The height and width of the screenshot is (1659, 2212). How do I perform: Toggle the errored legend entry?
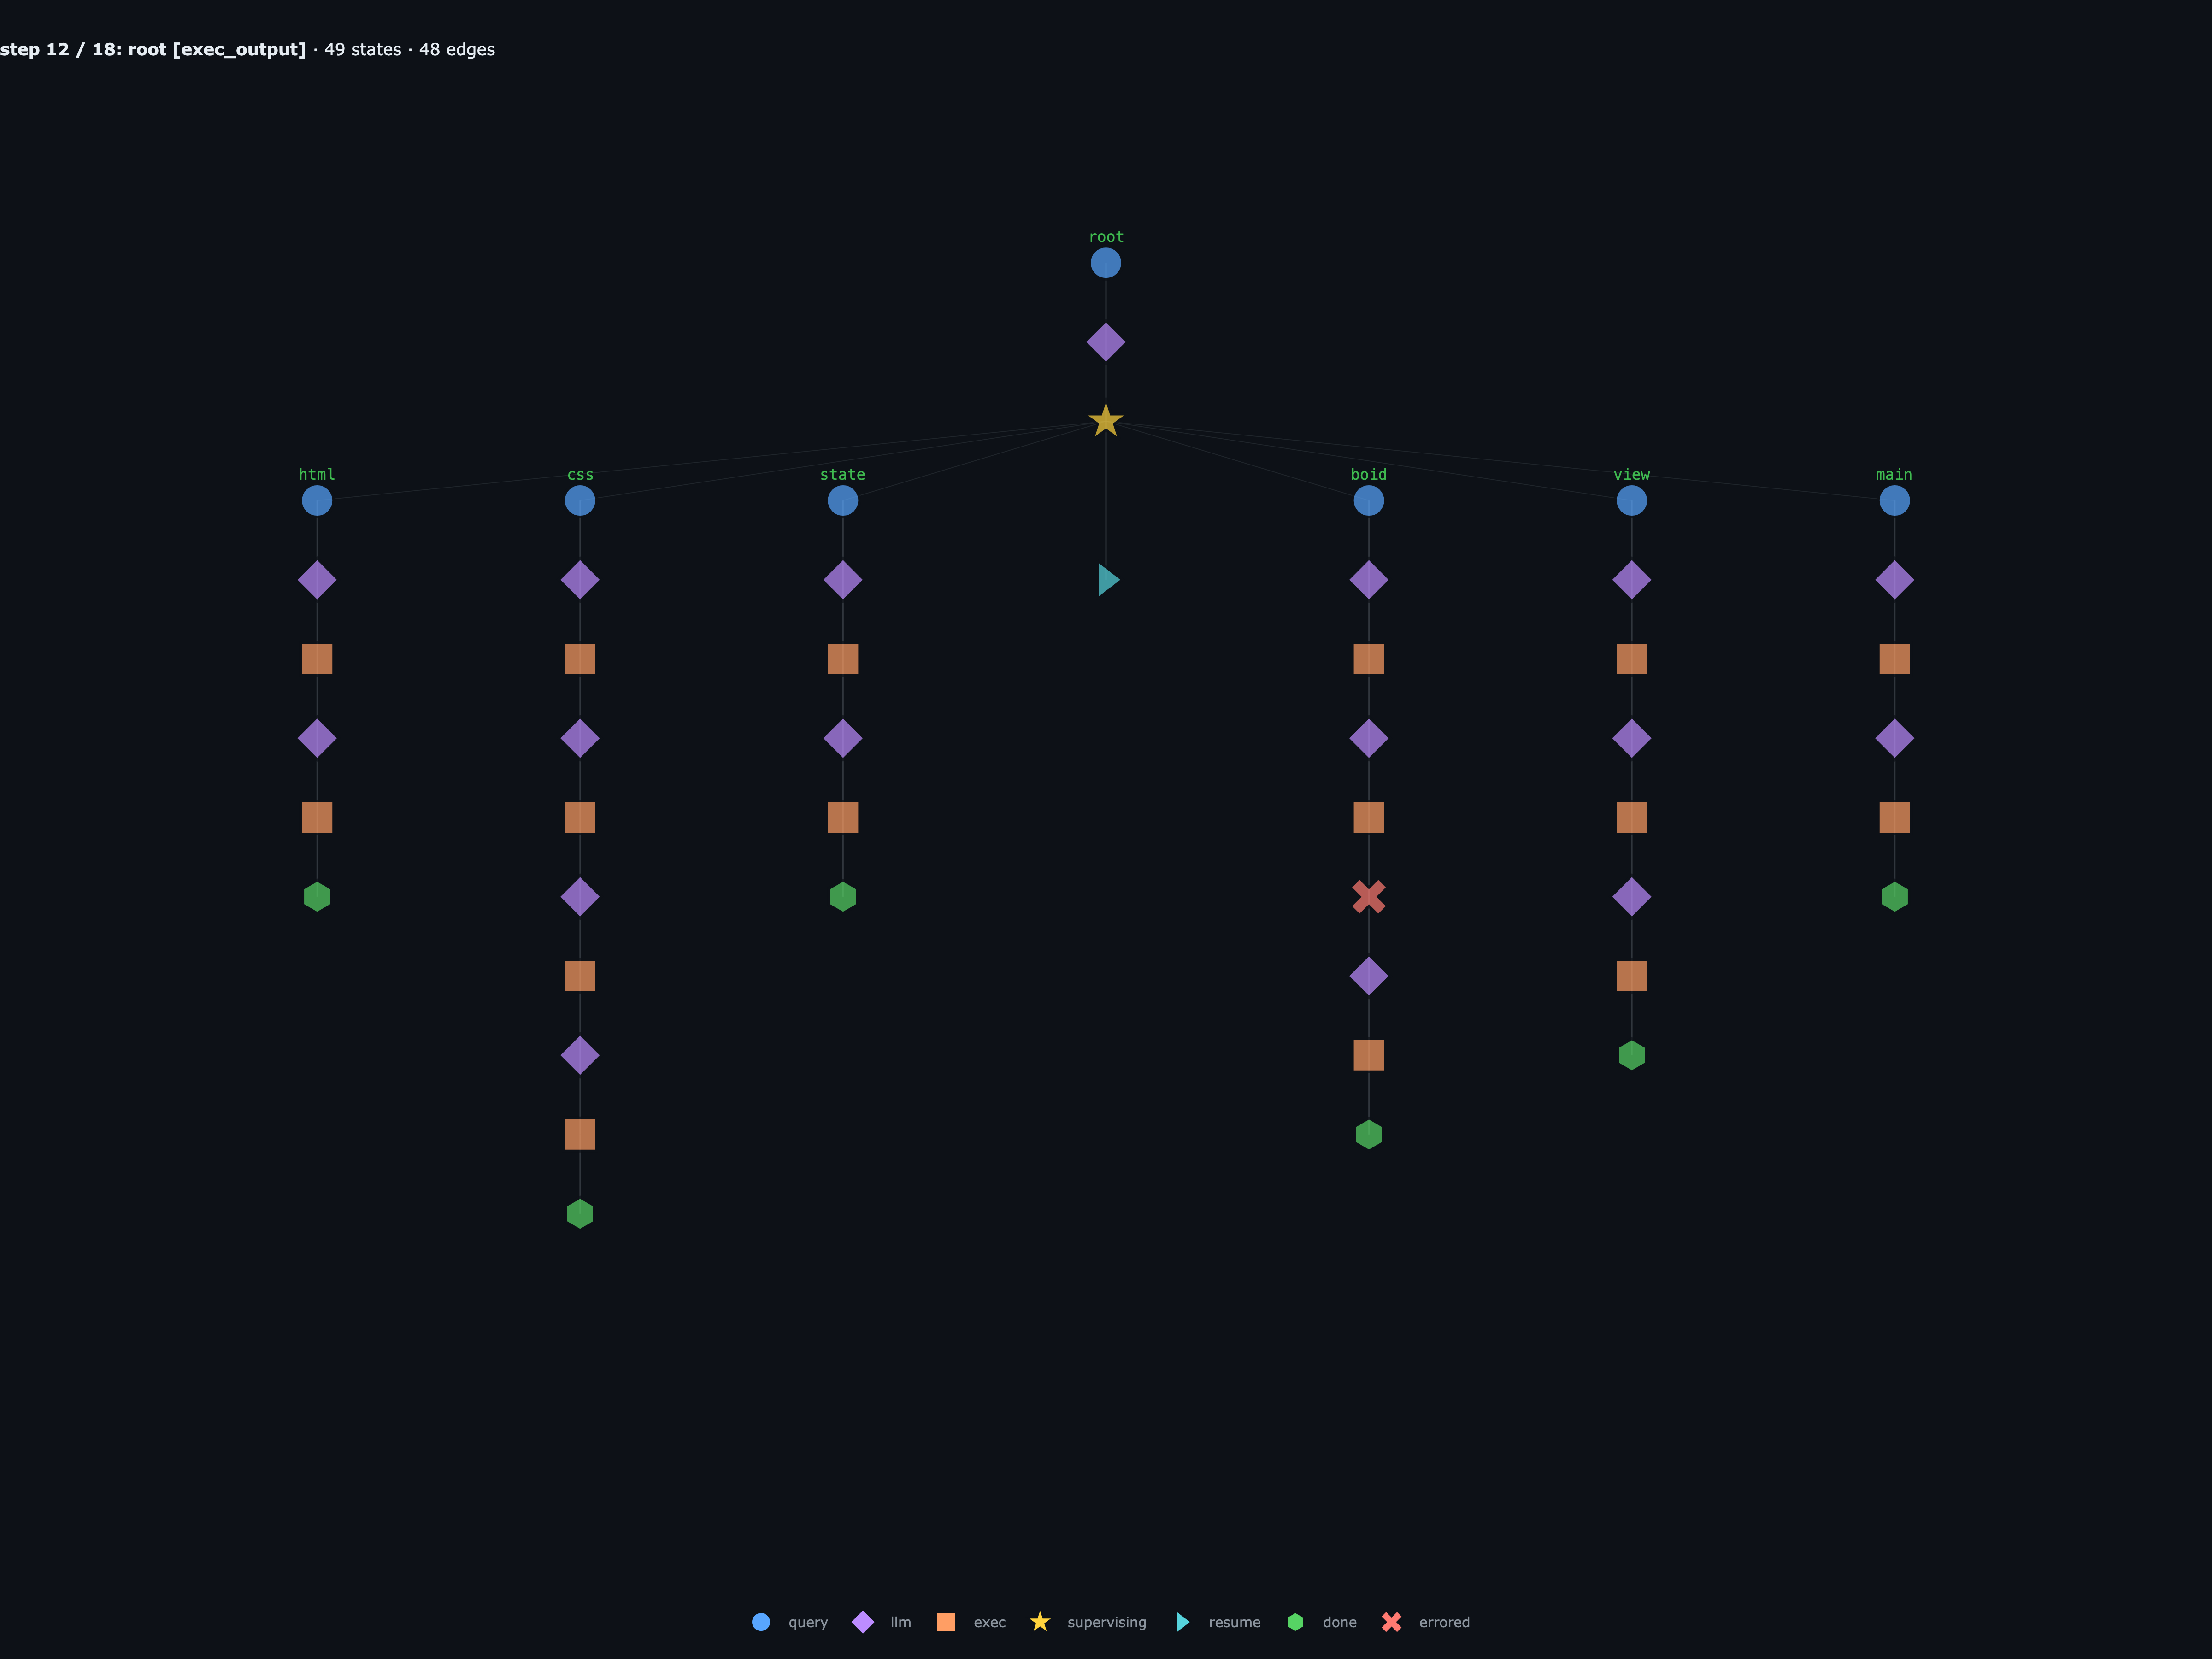pos(1426,1622)
